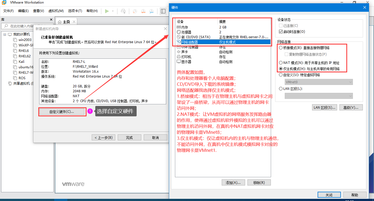Click the LAN 区段(S)... button
374x201 pixels.
click(x=325, y=107)
